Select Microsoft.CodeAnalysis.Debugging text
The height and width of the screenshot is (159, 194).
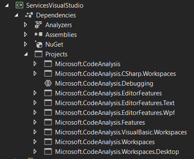(x=104, y=84)
